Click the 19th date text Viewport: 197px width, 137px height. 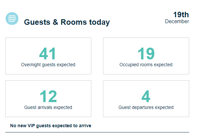point(181,15)
